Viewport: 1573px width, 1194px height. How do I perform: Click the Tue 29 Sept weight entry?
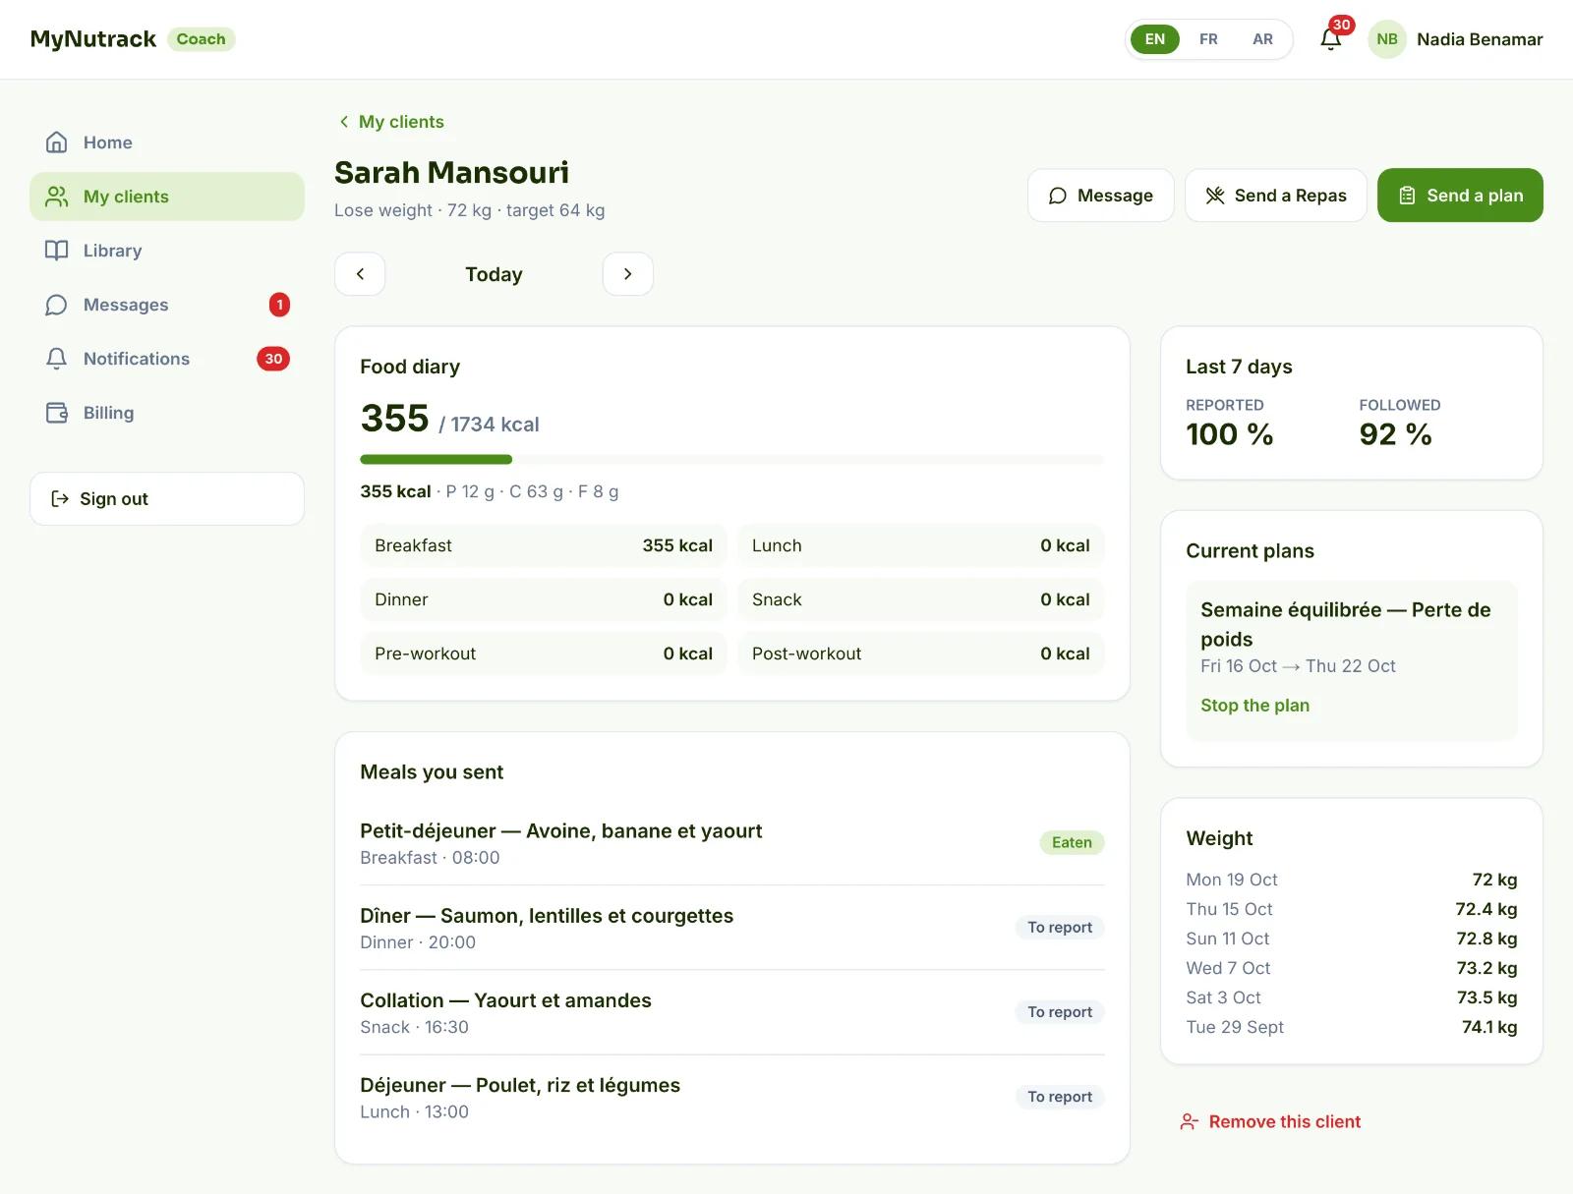pos(1351,1027)
